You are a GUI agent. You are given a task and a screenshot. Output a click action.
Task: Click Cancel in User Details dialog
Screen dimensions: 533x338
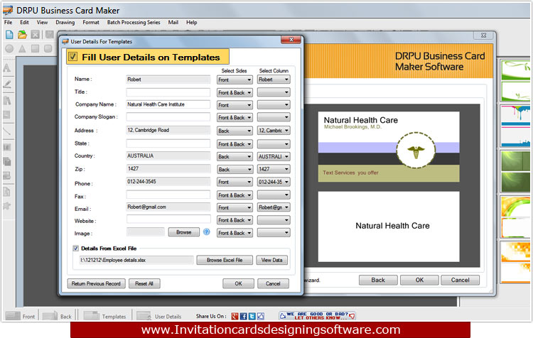tap(273, 283)
